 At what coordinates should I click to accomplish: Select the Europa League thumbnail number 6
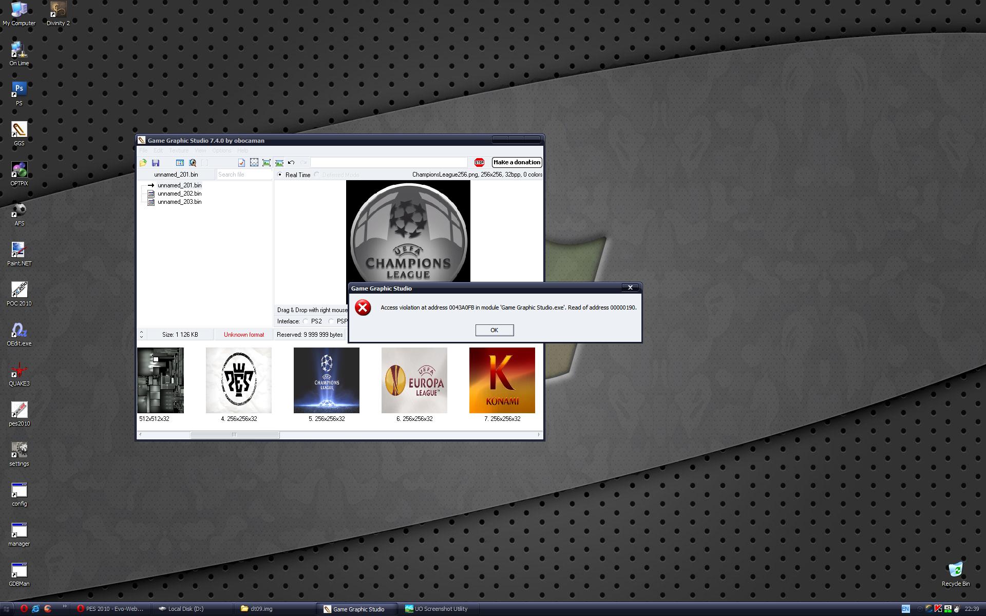tap(414, 380)
